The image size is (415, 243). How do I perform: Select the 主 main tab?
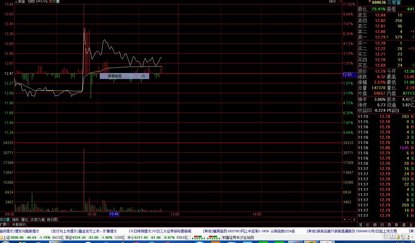pos(411,225)
